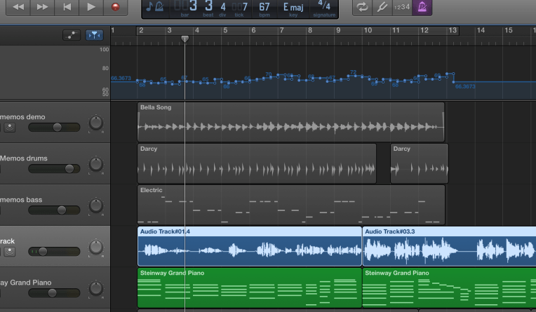Click the memos demo volume slider
Viewport: 536px width, 312px height.
[x=56, y=128]
